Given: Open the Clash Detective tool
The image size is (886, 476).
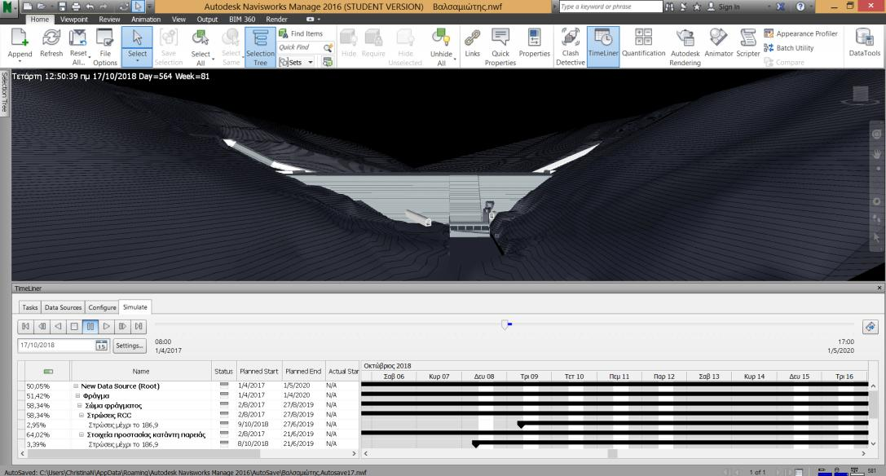Looking at the screenshot, I should coord(570,46).
